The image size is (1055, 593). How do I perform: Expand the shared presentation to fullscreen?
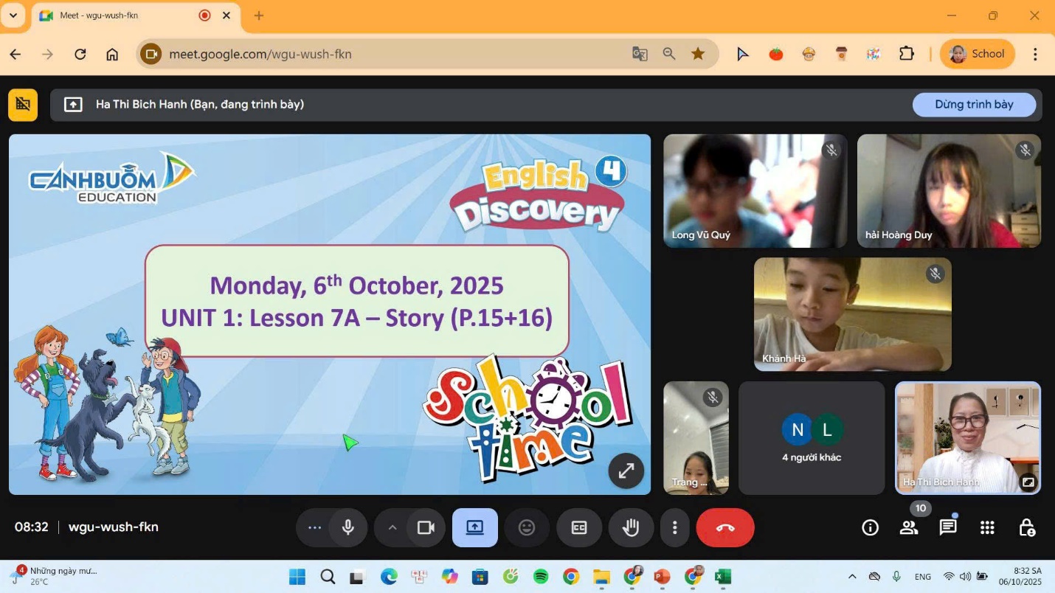click(x=626, y=470)
